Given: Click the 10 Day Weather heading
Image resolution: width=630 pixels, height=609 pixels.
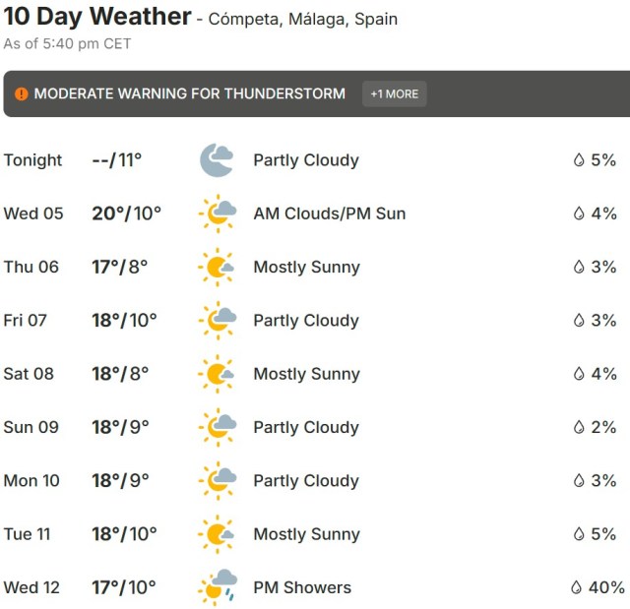Looking at the screenshot, I should 97,17.
